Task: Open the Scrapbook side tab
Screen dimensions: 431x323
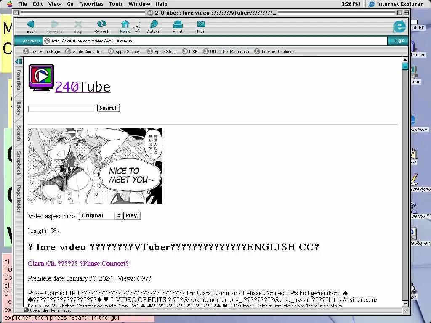Action: [x=19, y=163]
